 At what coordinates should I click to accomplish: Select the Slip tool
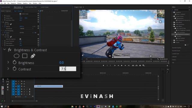8,82
